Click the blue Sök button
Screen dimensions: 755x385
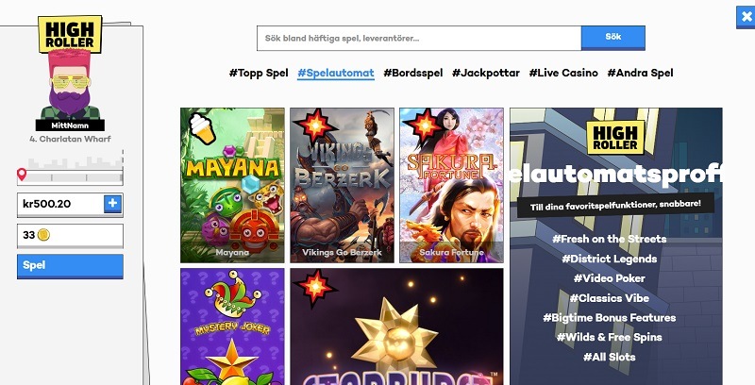point(612,38)
